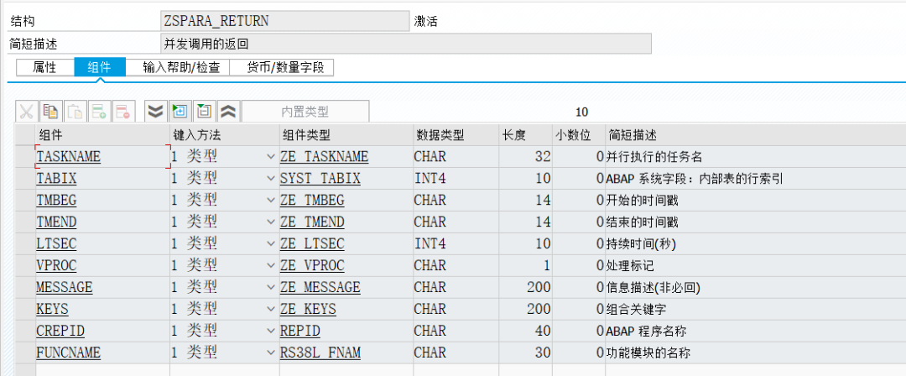Click the Copy icon in the table toolbar
This screenshot has width=906, height=376.
(x=50, y=111)
